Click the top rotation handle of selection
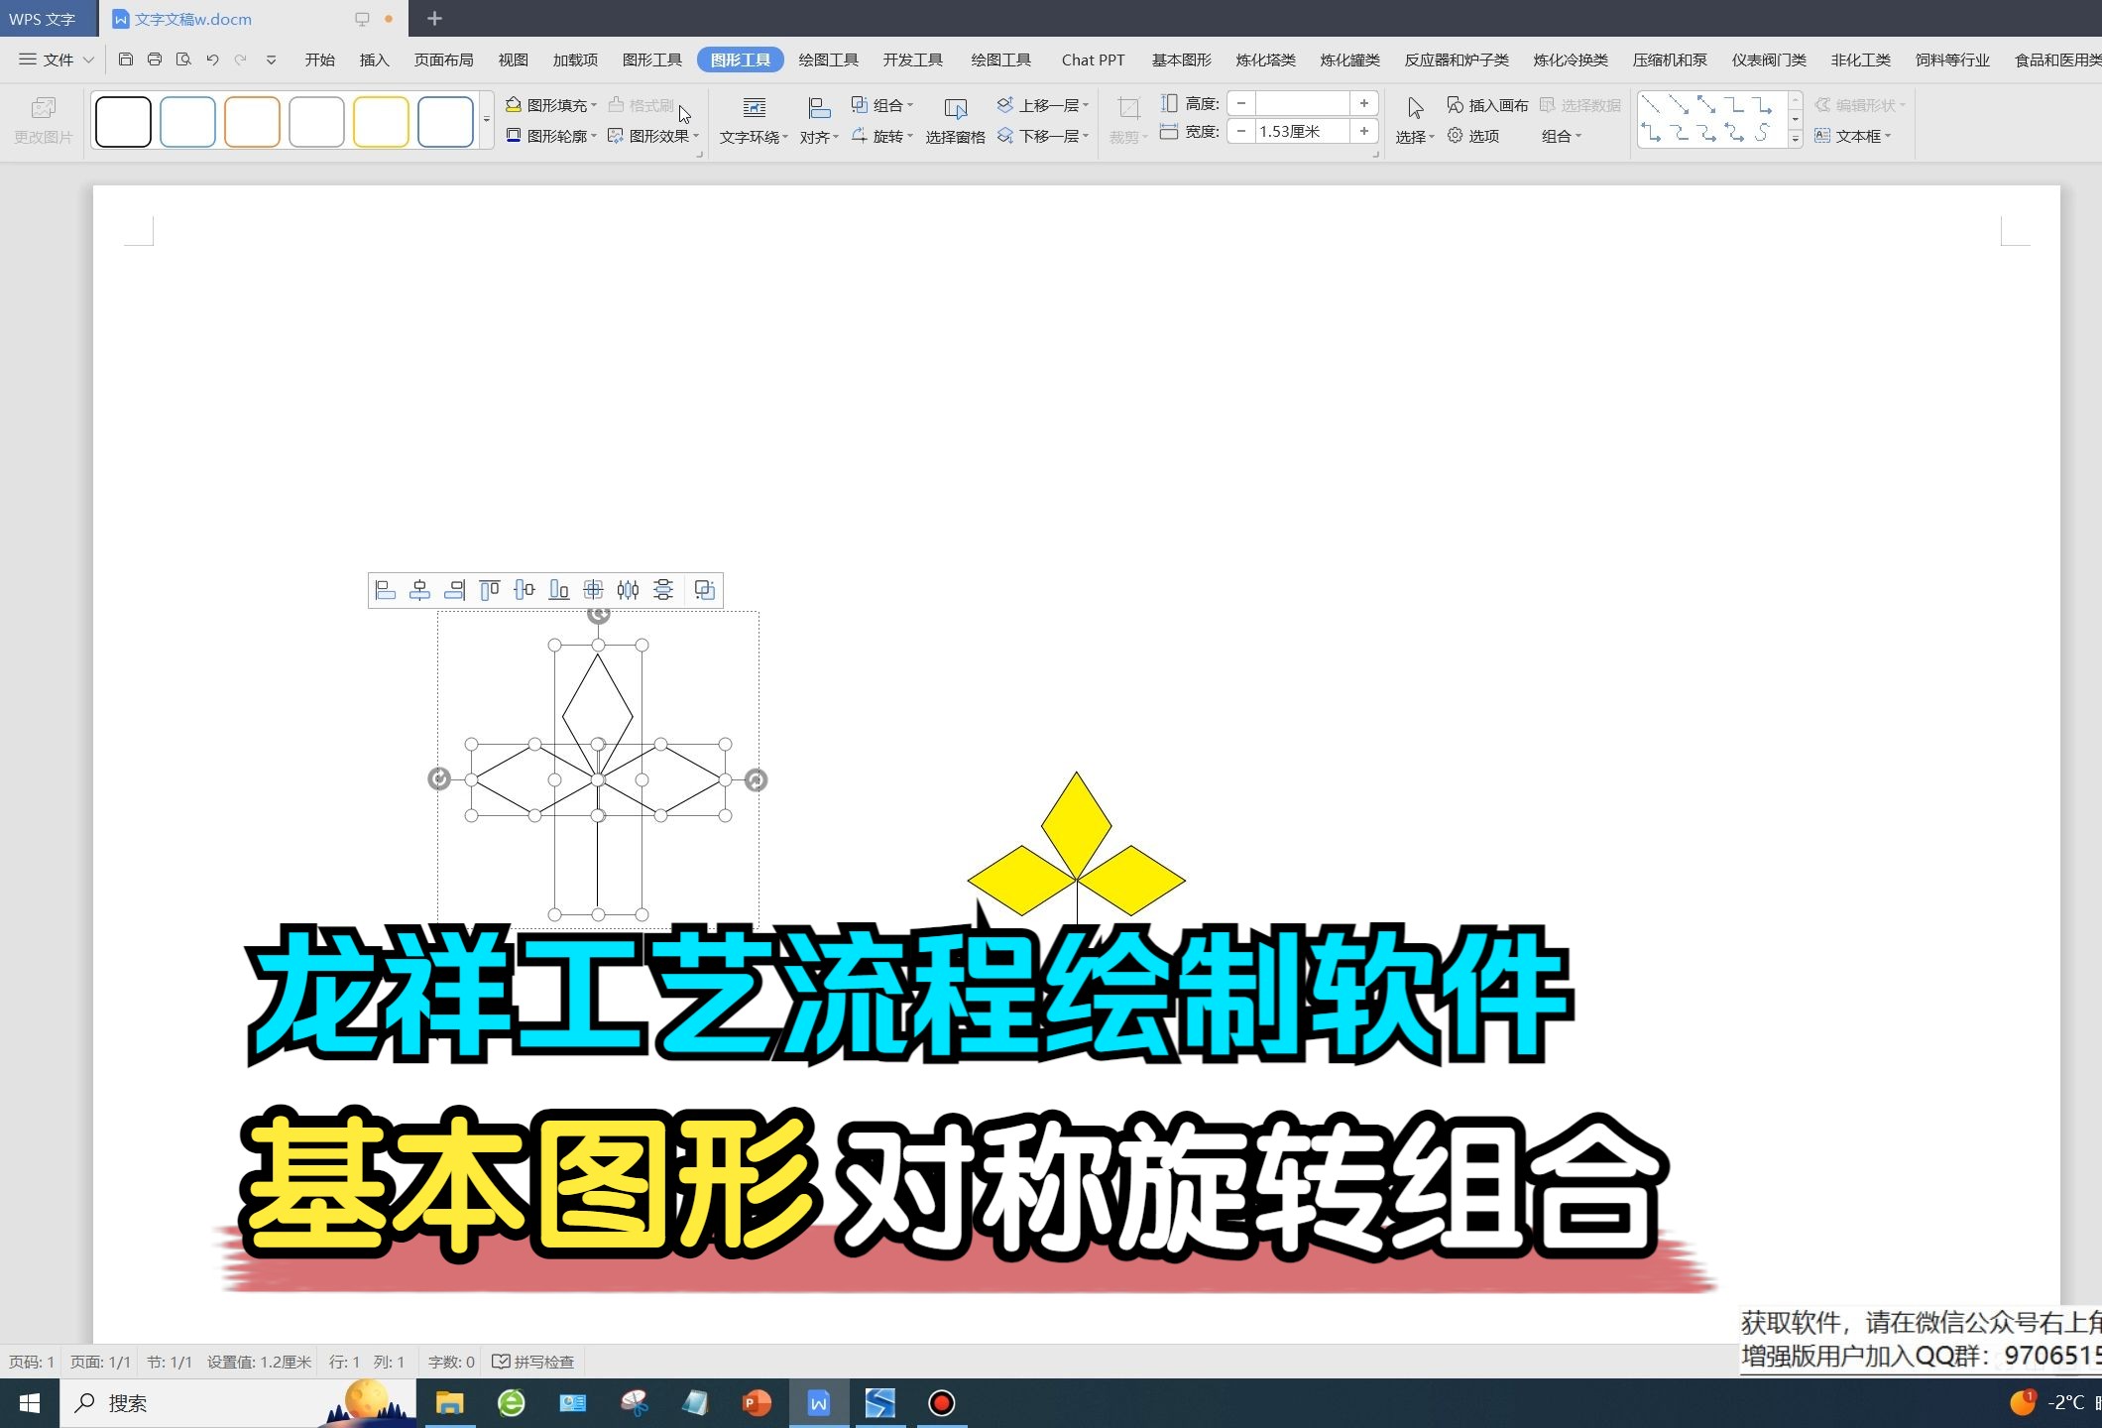Screen dimensions: 2102x1428 pyautogui.click(x=598, y=615)
